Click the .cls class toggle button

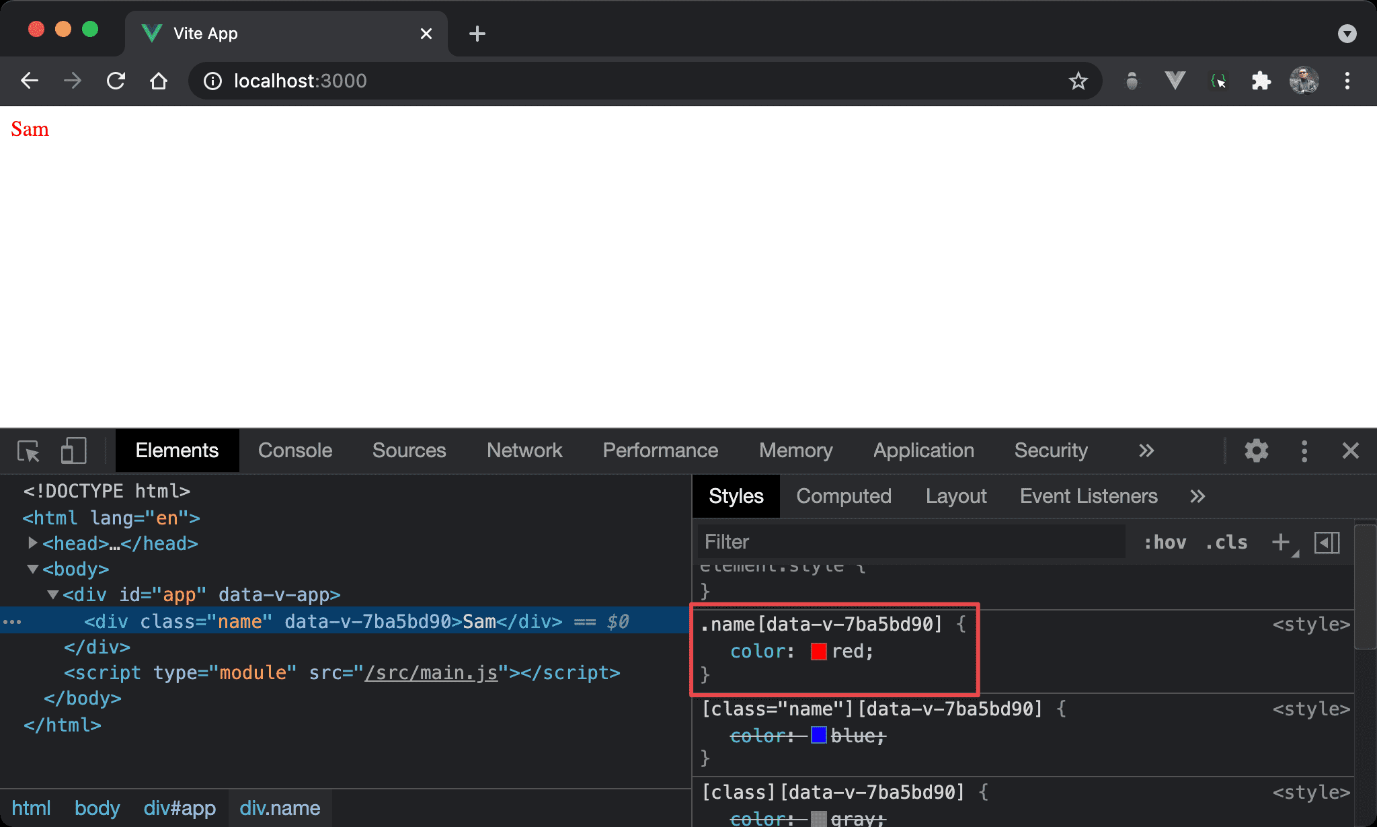pos(1226,542)
